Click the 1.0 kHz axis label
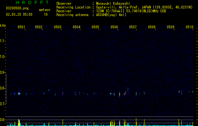This screenshot has width=198, height=126. (x=3, y=57)
